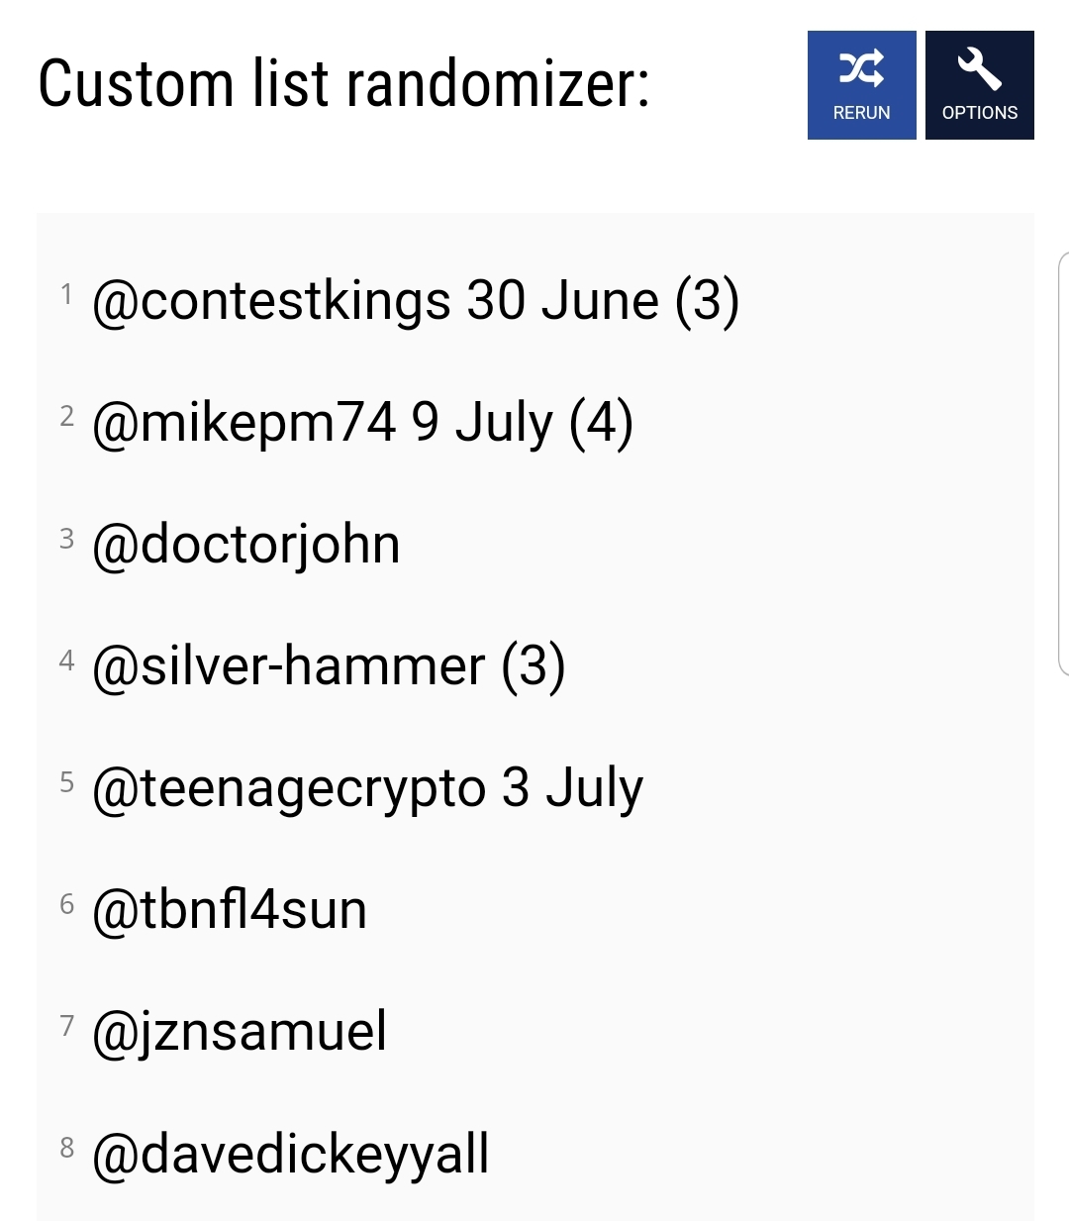Select the @teenagecrypto 3 July entry
This screenshot has width=1069, height=1221.
[x=367, y=788]
